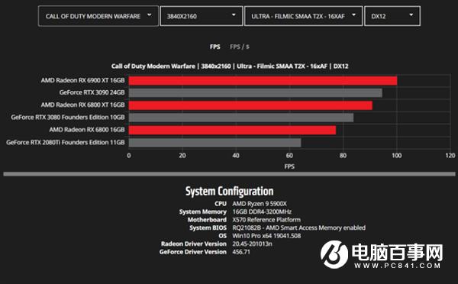Open the 3840X2160 resolution dropdown
The height and width of the screenshot is (284, 458).
pos(202,16)
